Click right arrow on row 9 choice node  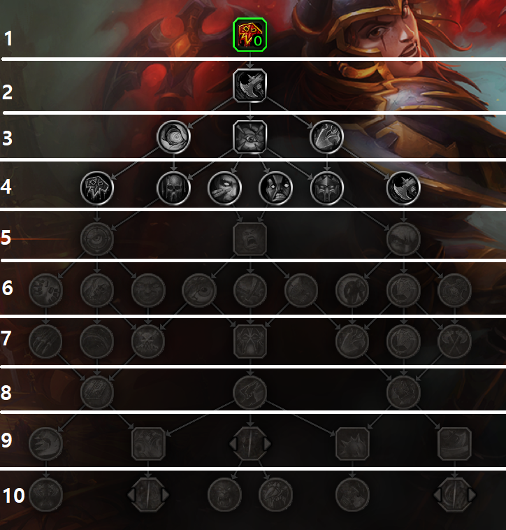pyautogui.click(x=268, y=443)
